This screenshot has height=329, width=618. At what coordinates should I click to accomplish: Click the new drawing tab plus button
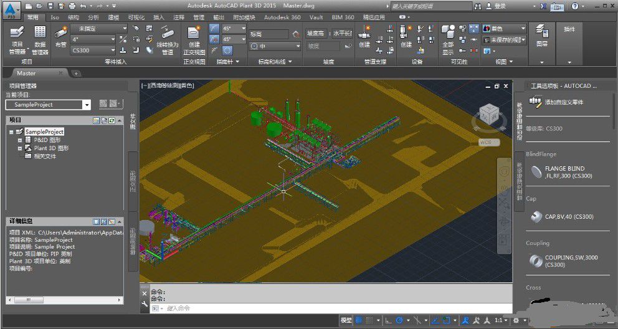pos(75,74)
